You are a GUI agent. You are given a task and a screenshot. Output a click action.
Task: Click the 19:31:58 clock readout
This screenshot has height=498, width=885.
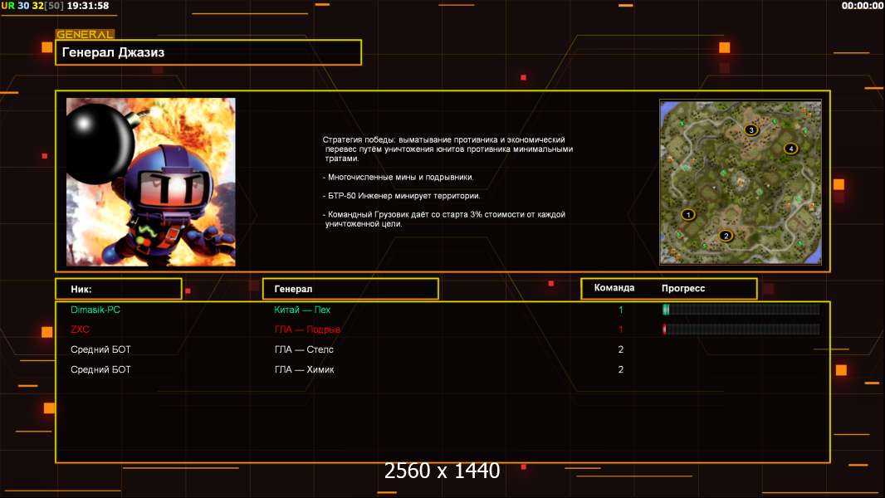pyautogui.click(x=88, y=6)
